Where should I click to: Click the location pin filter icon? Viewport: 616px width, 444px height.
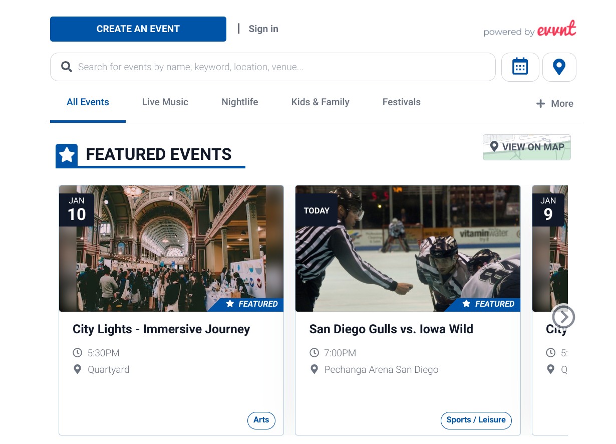point(559,67)
